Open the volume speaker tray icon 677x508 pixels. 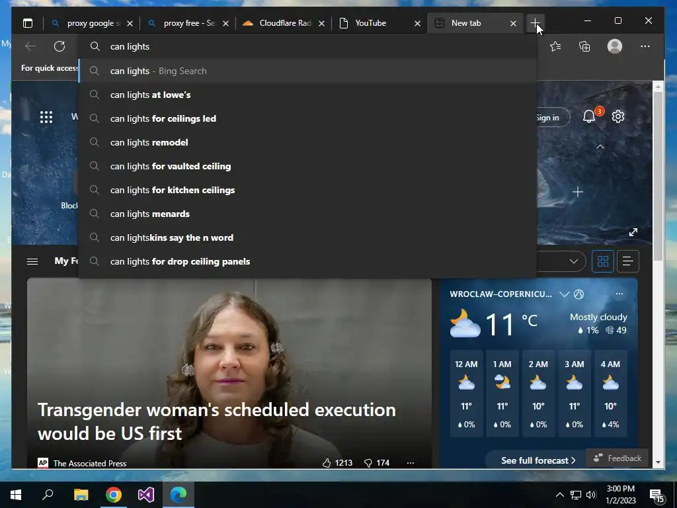coord(591,495)
